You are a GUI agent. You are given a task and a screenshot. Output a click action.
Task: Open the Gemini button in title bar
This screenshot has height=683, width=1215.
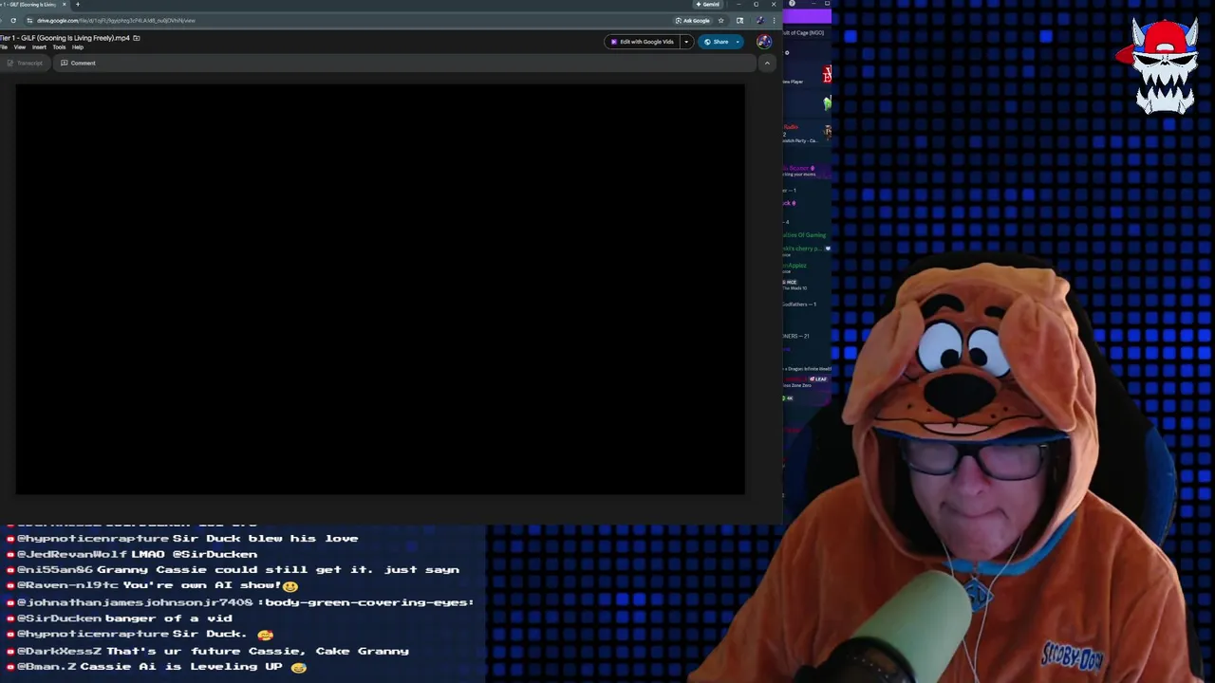tap(707, 5)
